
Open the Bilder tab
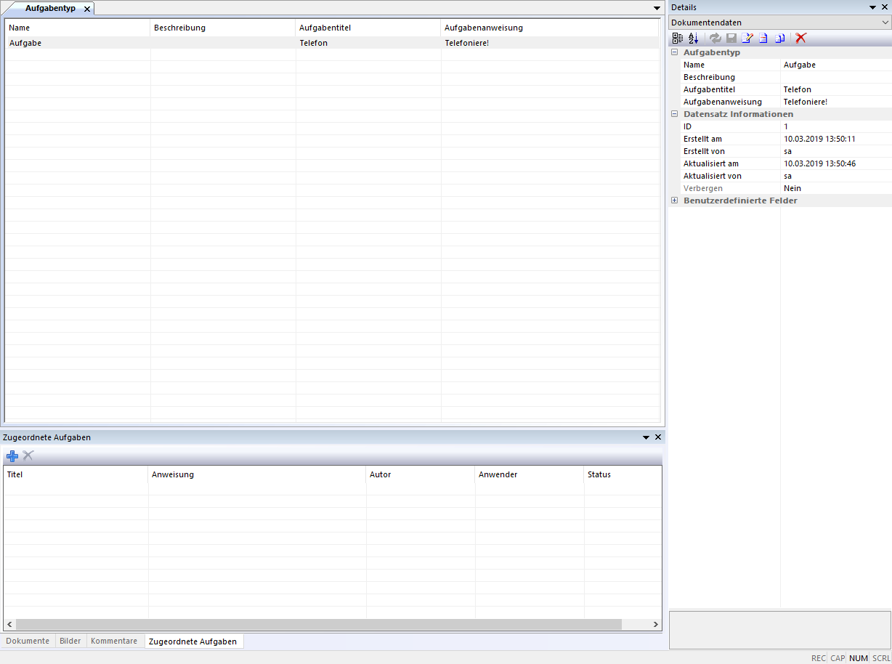coord(70,641)
